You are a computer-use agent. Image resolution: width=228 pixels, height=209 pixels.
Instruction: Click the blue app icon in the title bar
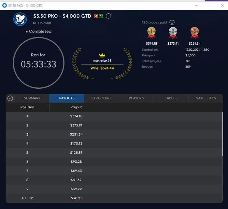click(5, 6)
